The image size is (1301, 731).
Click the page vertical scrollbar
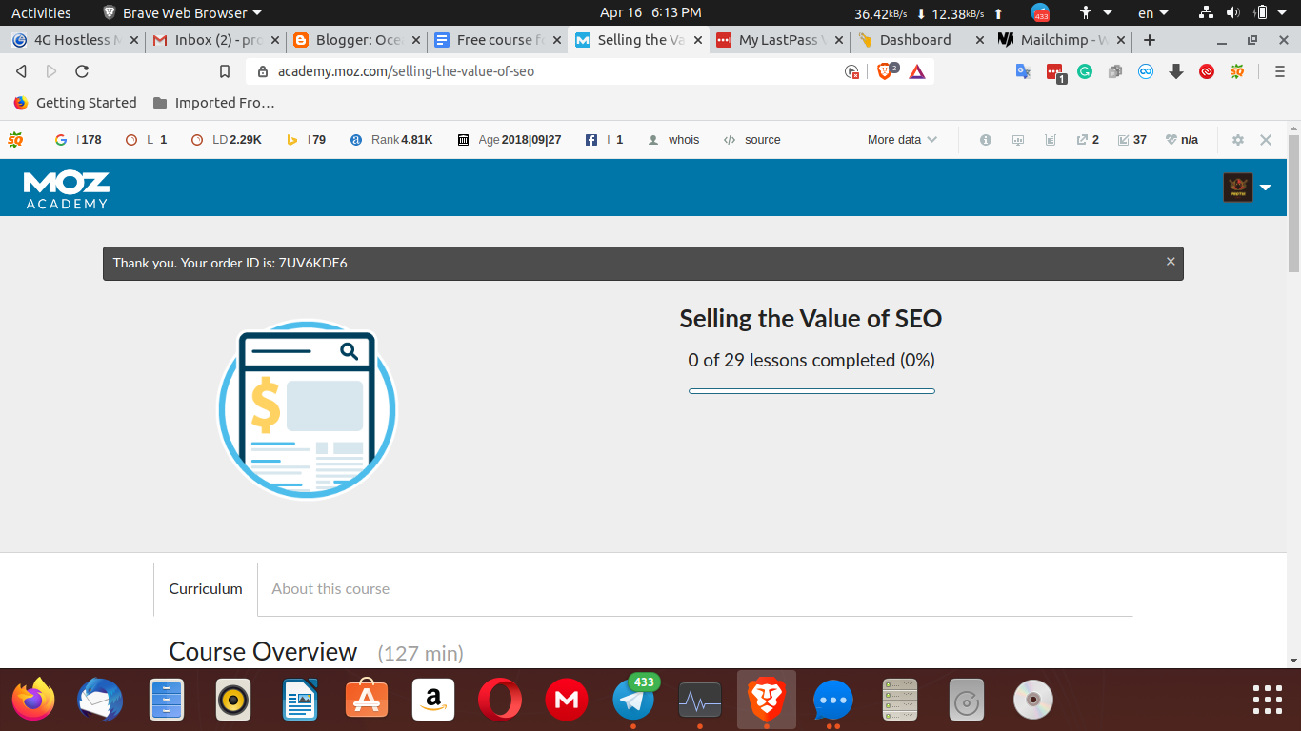(1293, 202)
